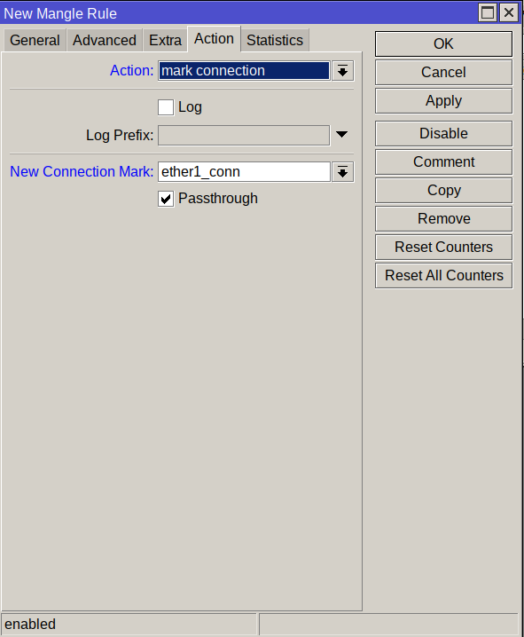Maximize the New Mangle Rule window

click(488, 12)
